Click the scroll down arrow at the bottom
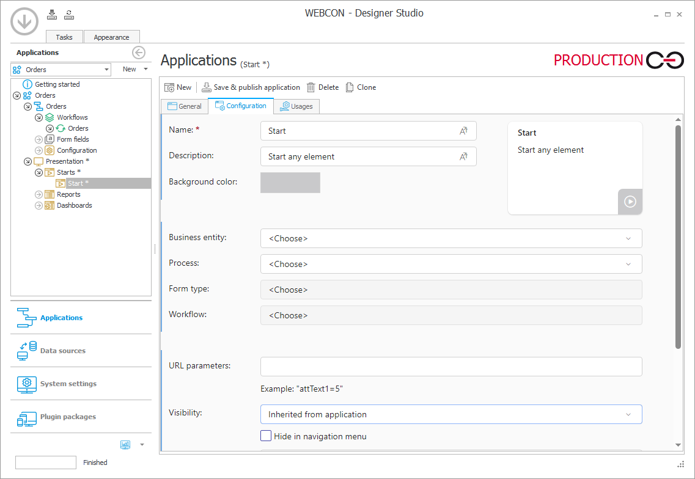 678,445
